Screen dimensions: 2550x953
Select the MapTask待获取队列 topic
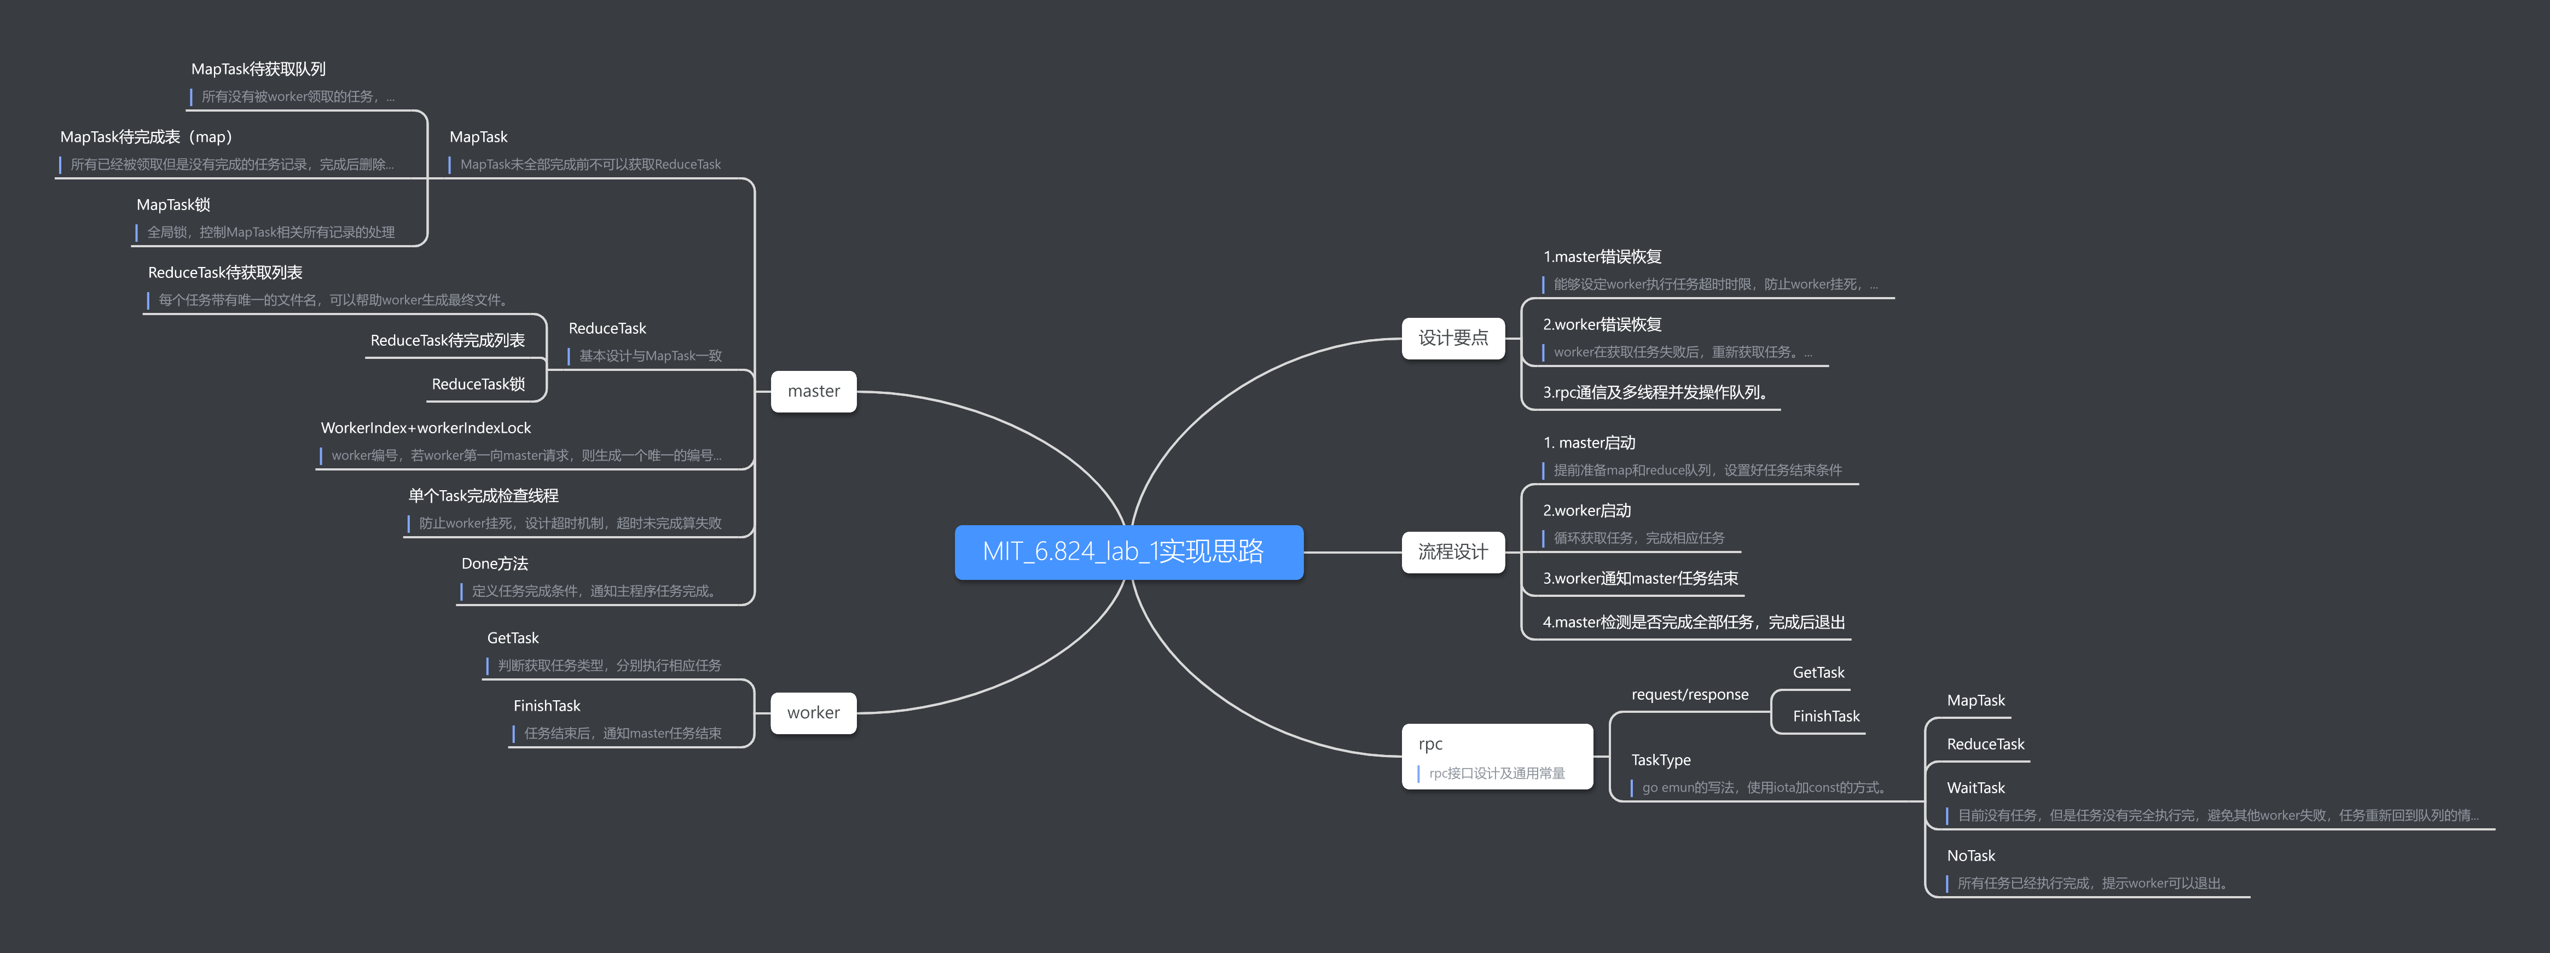click(x=258, y=69)
